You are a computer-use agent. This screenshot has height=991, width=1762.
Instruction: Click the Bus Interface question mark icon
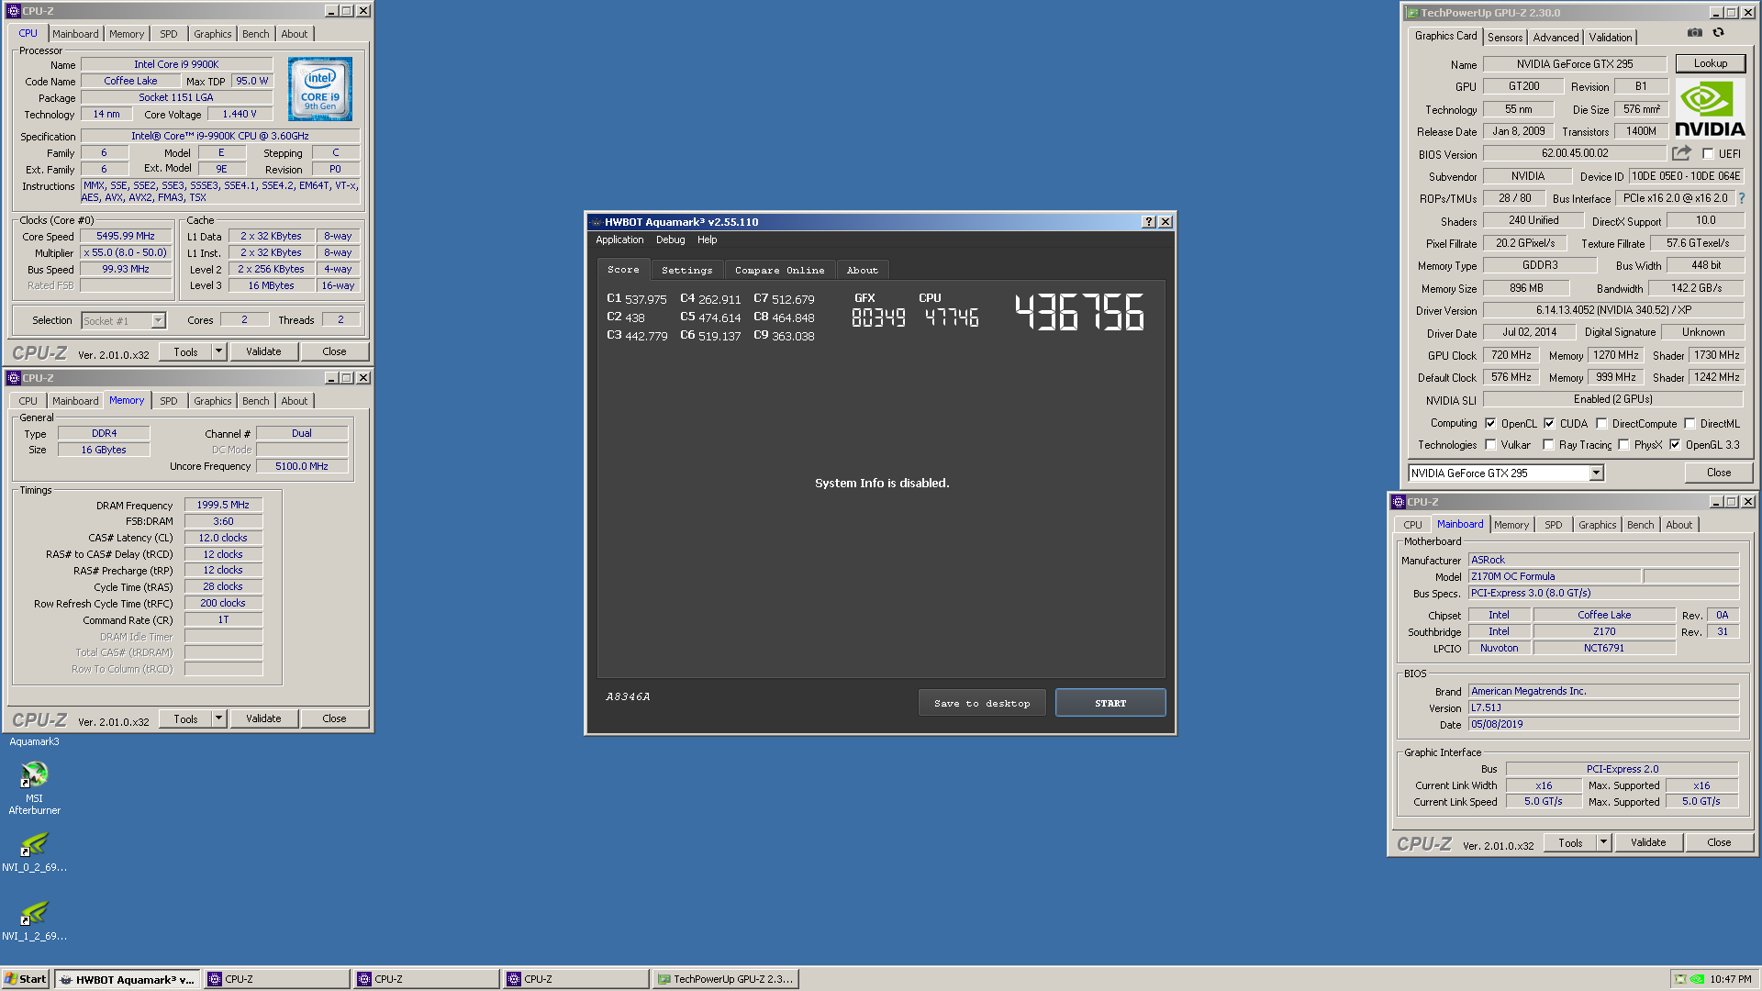click(x=1741, y=198)
